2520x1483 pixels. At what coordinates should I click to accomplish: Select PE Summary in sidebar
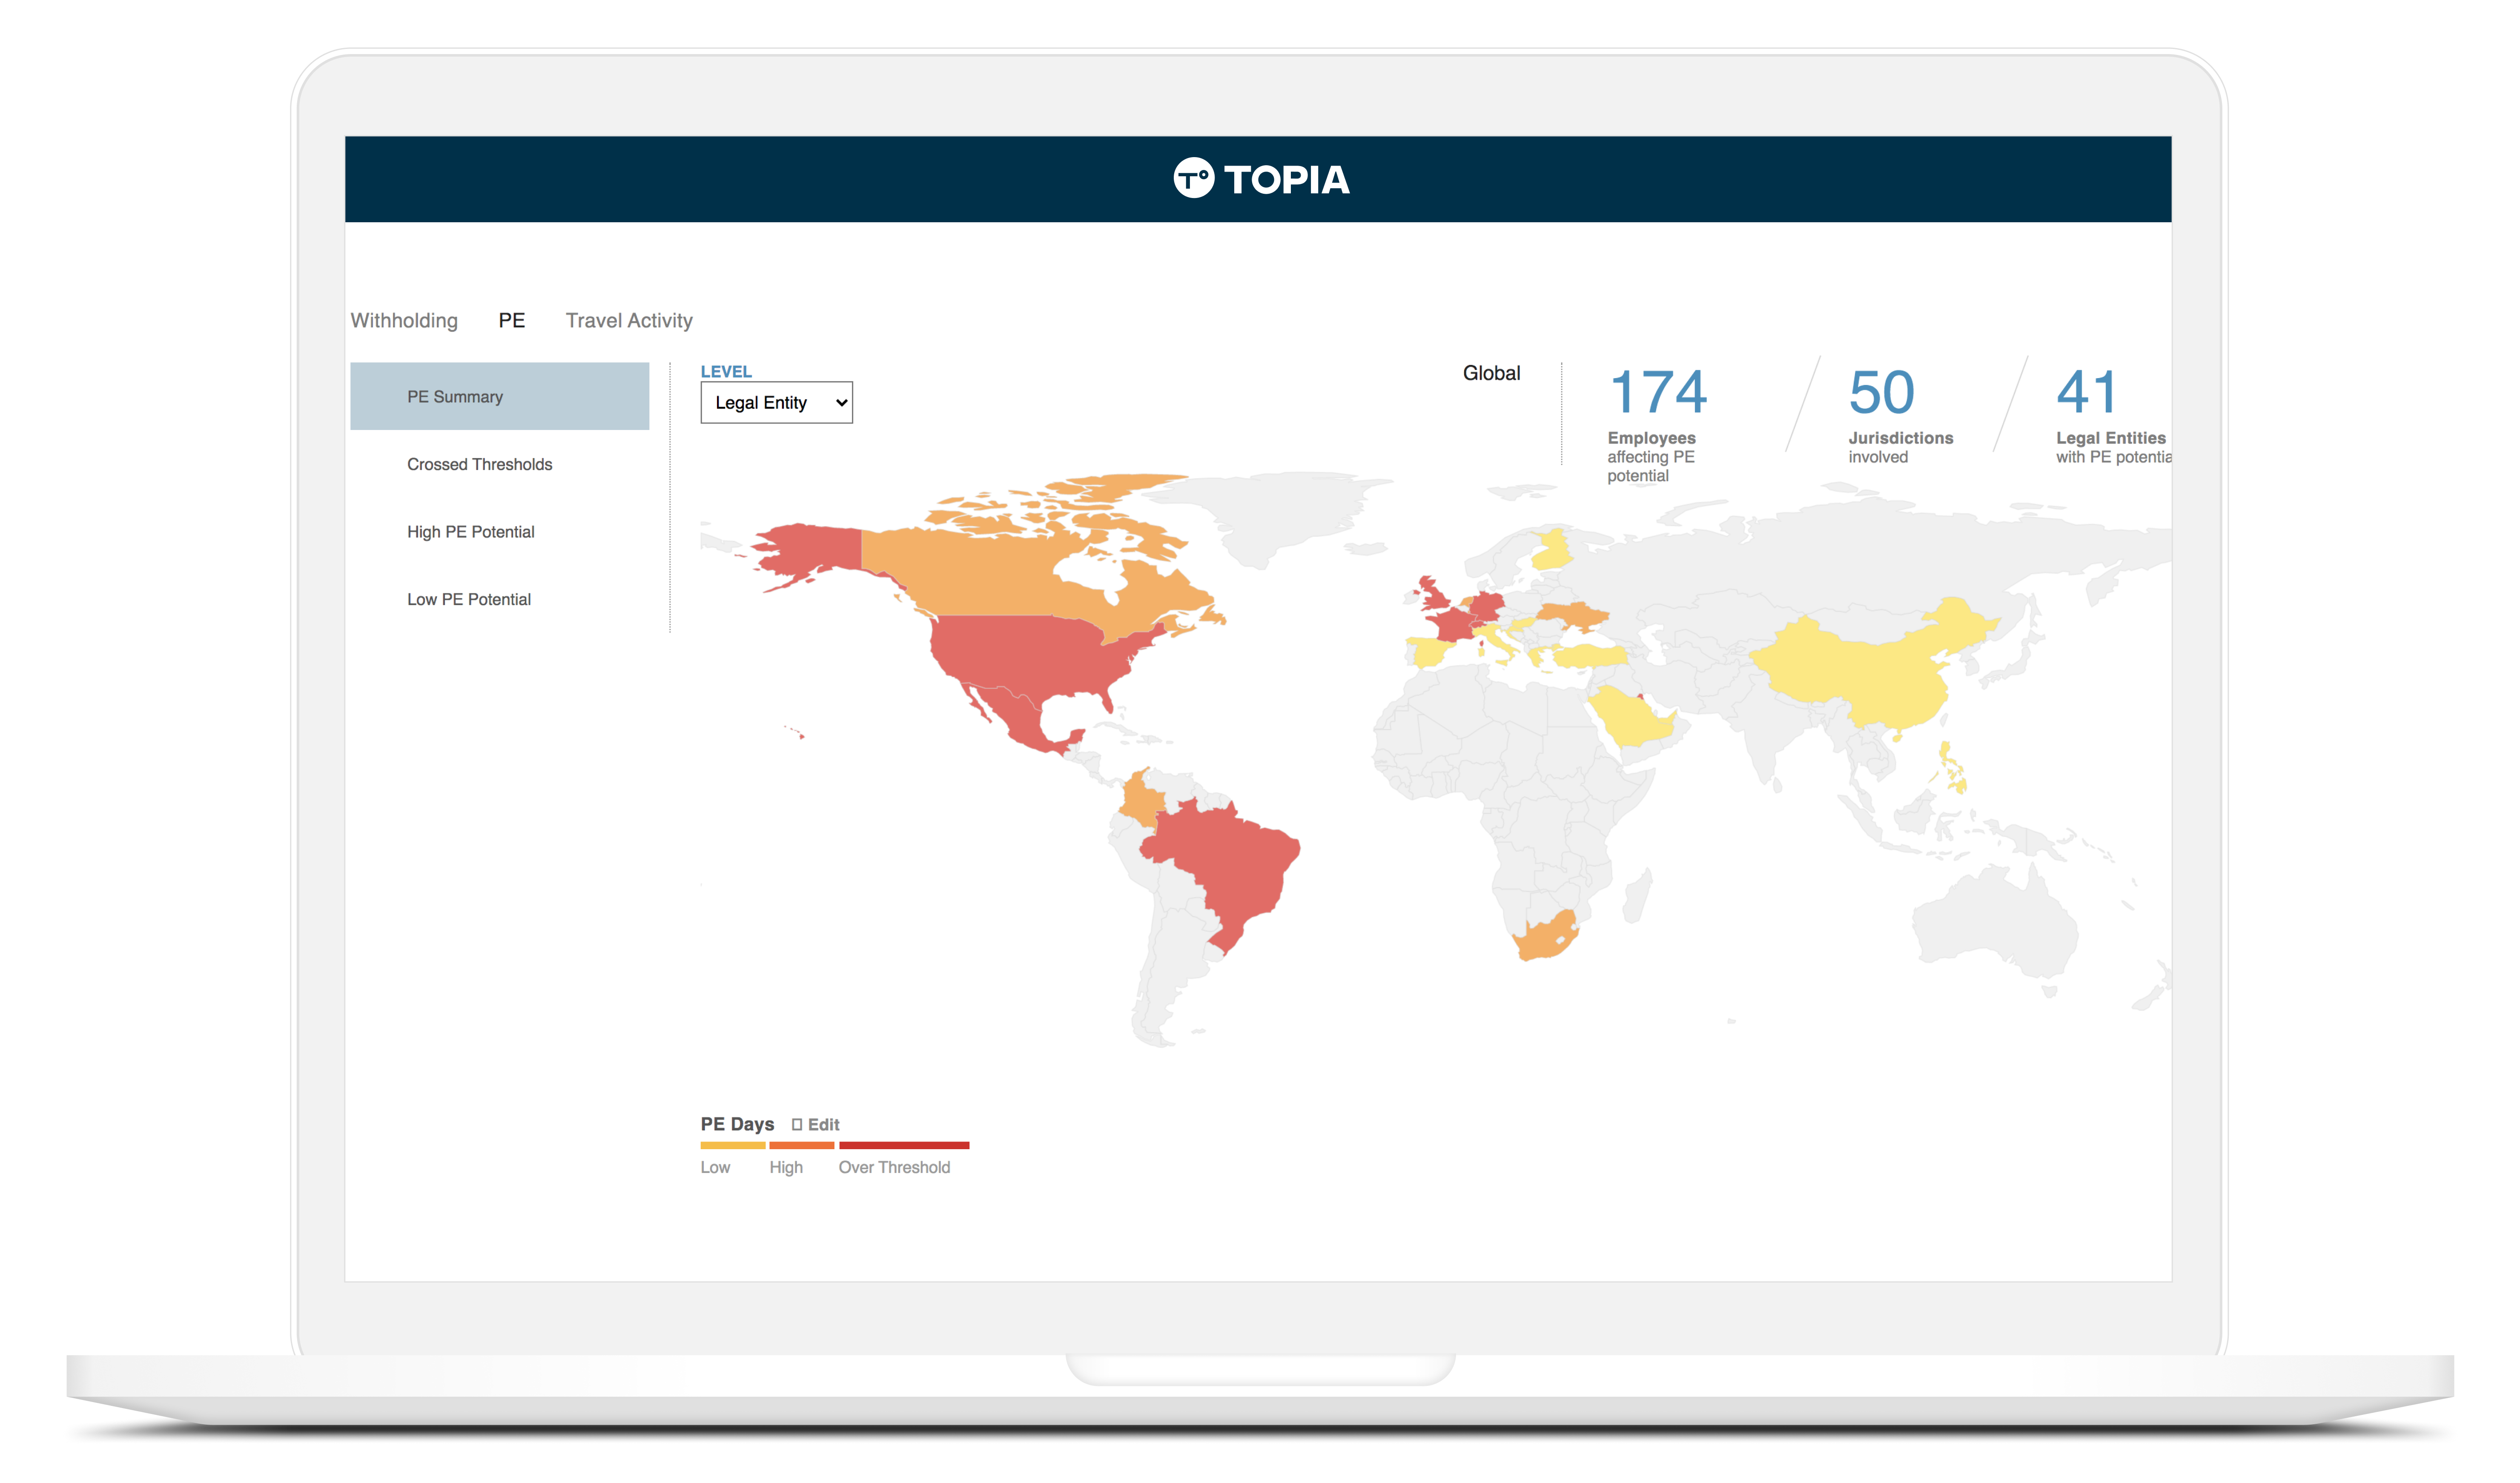pyautogui.click(x=499, y=396)
